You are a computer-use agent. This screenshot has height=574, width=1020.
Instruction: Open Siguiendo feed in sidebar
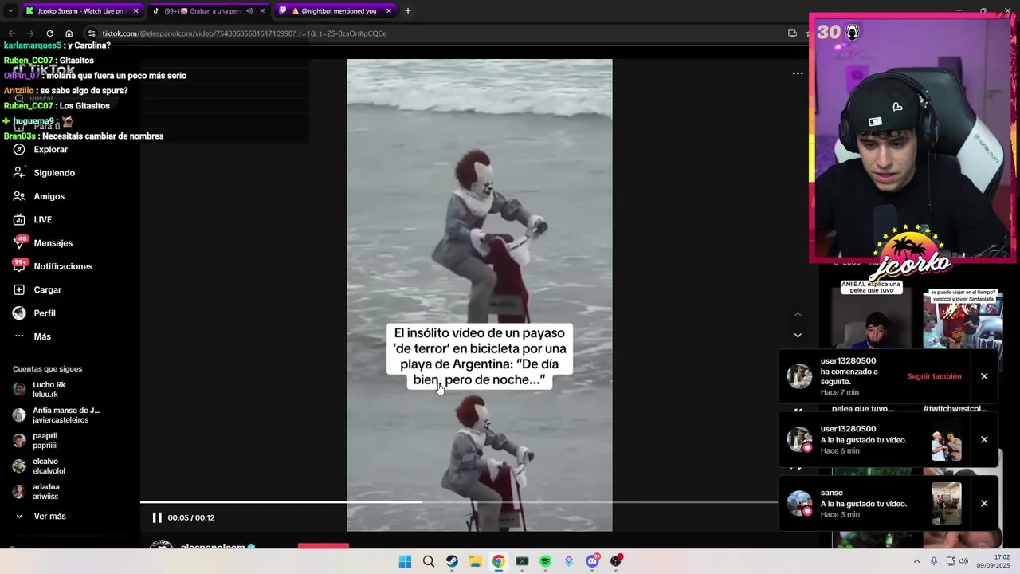tap(54, 173)
